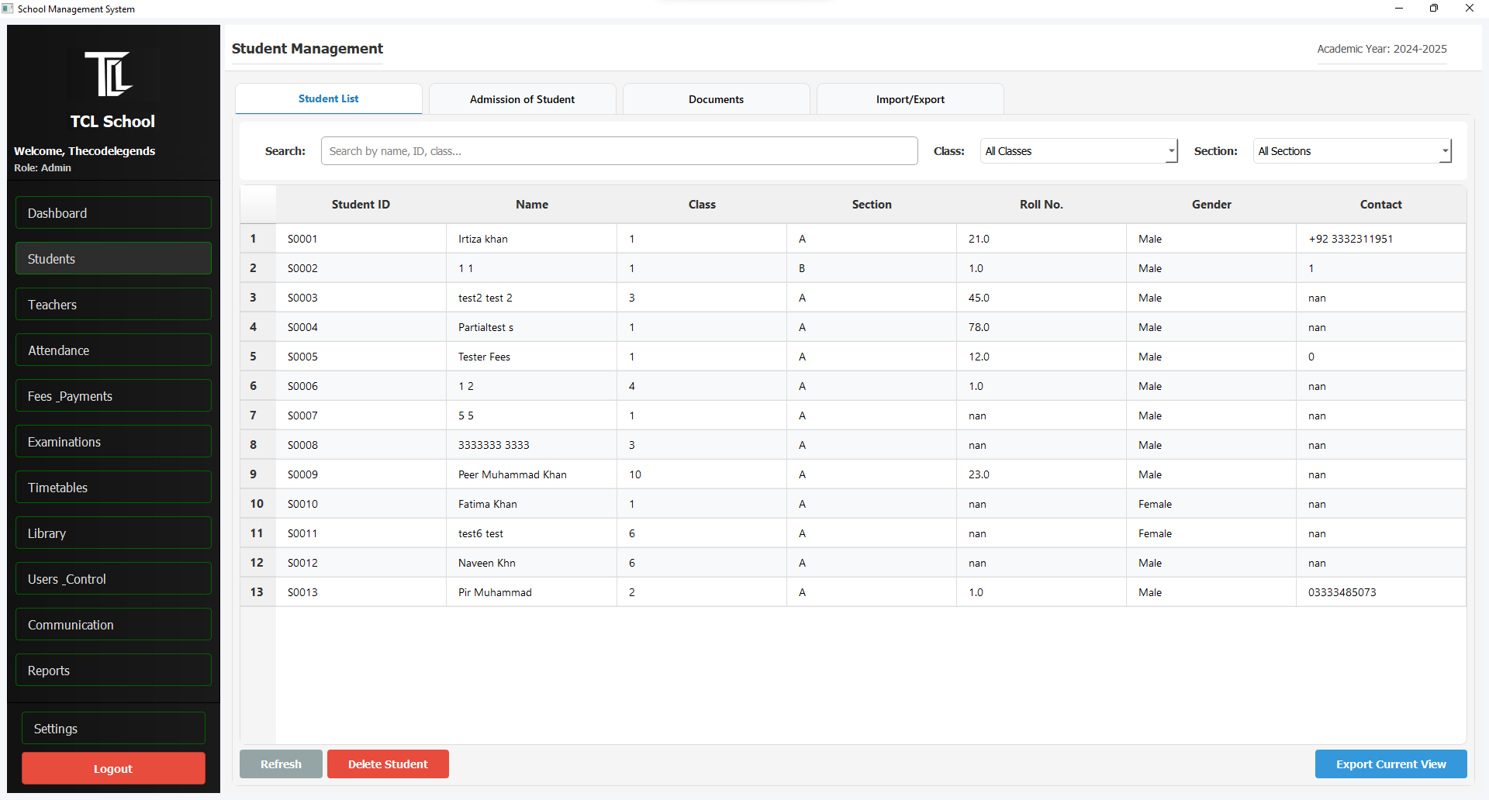Select the Student List tab
Screen dimensions: 1489x800
328,99
